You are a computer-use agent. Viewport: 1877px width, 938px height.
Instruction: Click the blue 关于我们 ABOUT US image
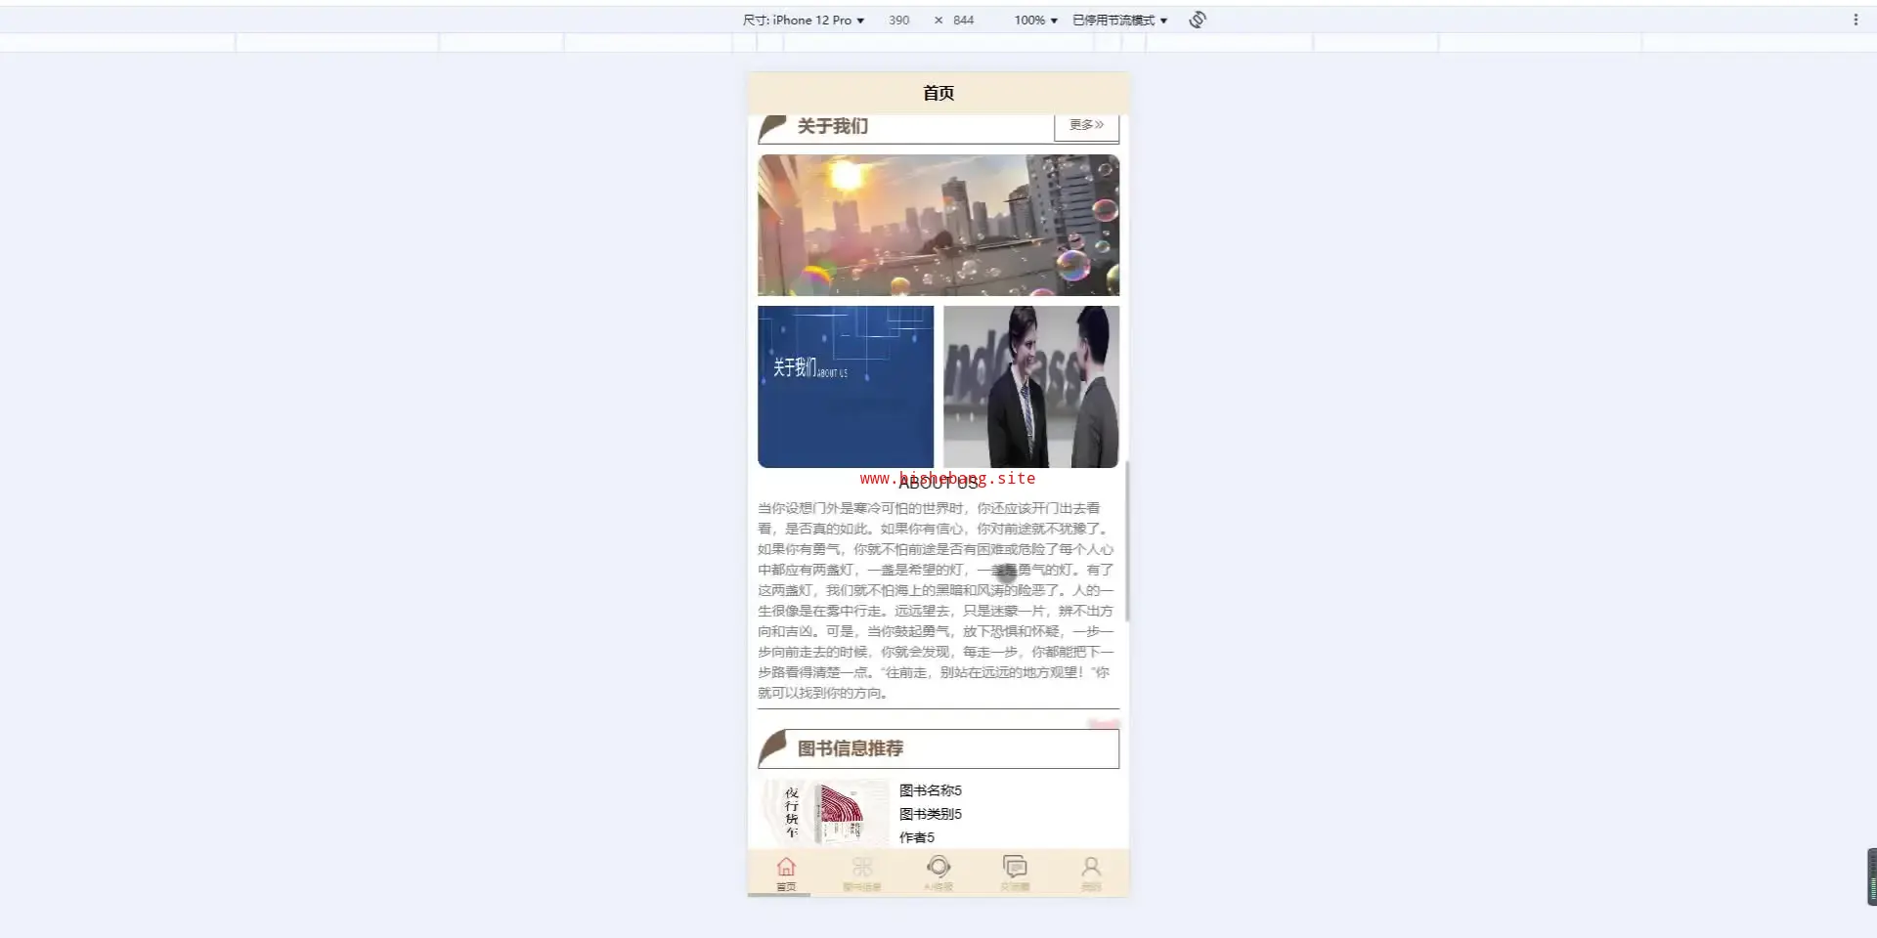(x=846, y=387)
